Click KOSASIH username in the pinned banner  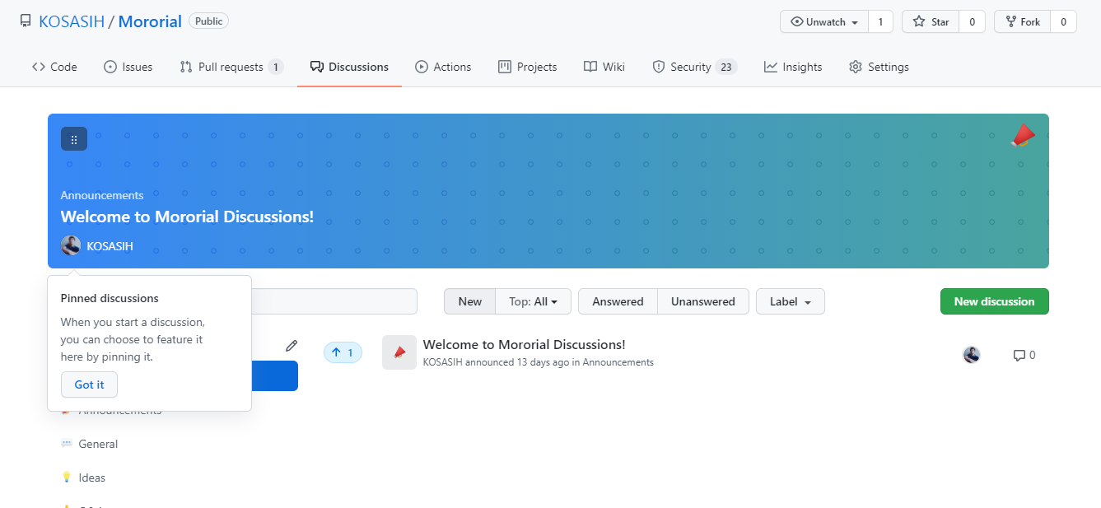coord(110,246)
